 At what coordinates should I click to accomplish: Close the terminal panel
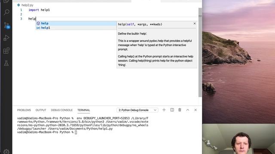[196, 110]
